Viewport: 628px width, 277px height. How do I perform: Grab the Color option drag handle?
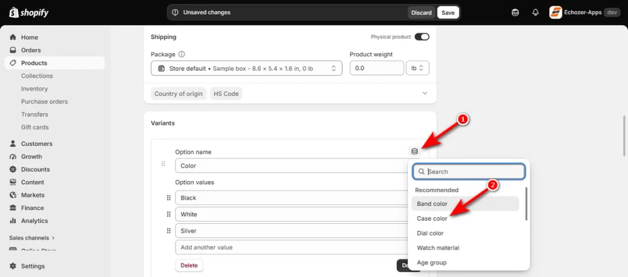163,164
